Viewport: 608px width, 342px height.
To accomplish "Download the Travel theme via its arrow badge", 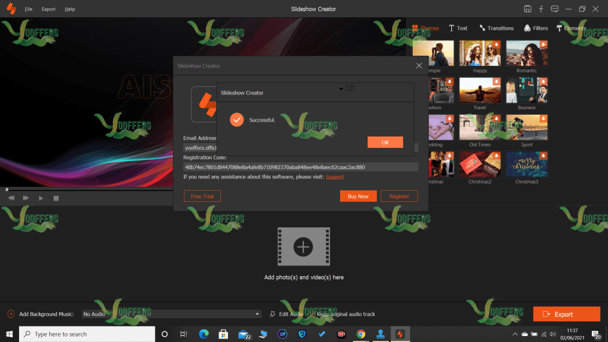I will (496, 81).
